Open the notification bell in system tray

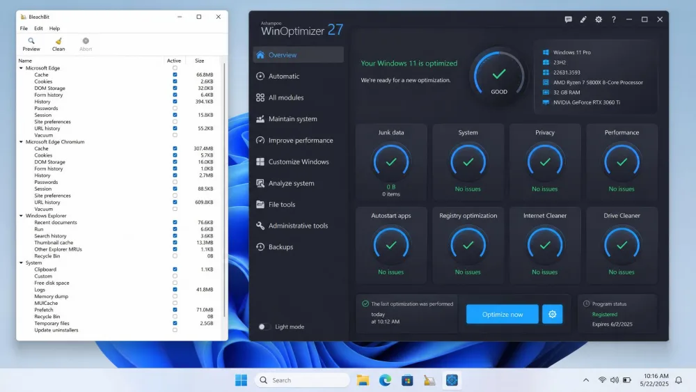click(x=679, y=380)
